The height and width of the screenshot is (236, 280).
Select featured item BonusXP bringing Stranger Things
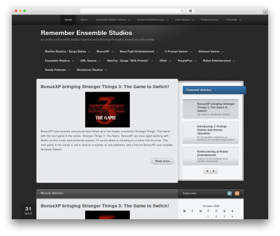(211, 109)
